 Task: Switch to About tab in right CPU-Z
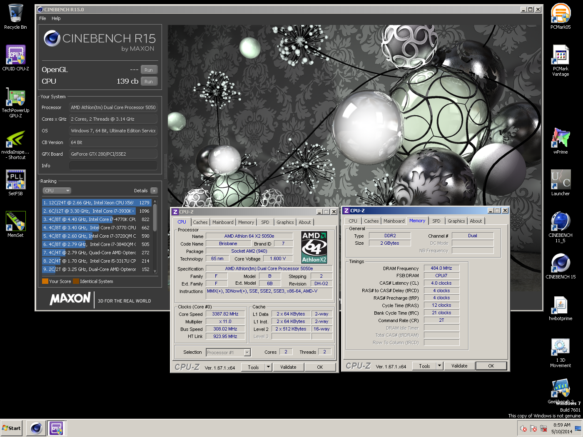pos(476,221)
